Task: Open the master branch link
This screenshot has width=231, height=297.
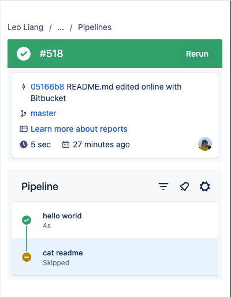Action: tap(43, 113)
